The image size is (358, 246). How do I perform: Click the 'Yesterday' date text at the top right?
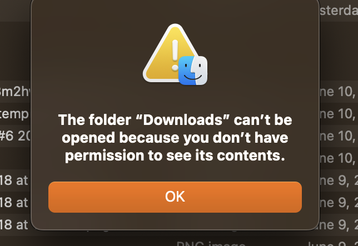(339, 10)
